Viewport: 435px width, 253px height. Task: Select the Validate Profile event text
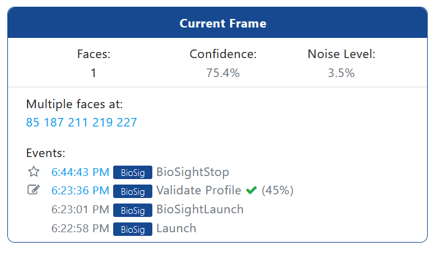(199, 191)
